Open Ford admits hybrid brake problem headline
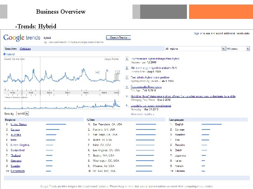Image resolution: width=253 pixels, height=189 pixels. (x=150, y=77)
